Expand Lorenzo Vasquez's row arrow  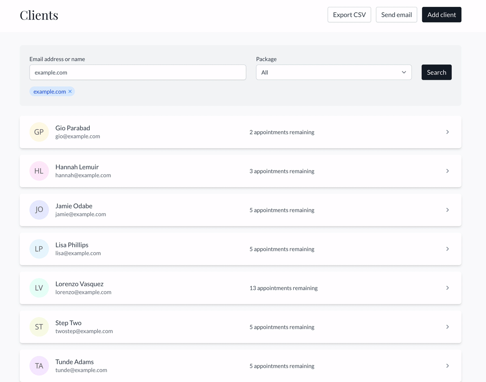[x=447, y=288]
